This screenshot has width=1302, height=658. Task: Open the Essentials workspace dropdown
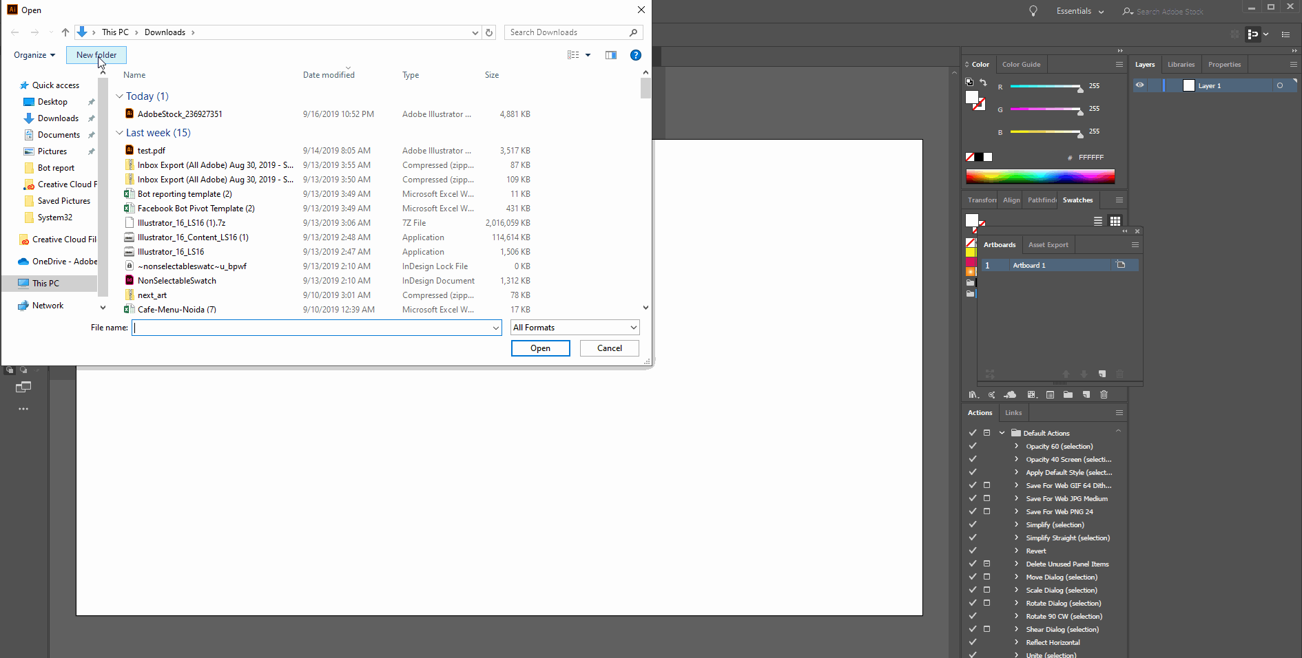point(1080,11)
